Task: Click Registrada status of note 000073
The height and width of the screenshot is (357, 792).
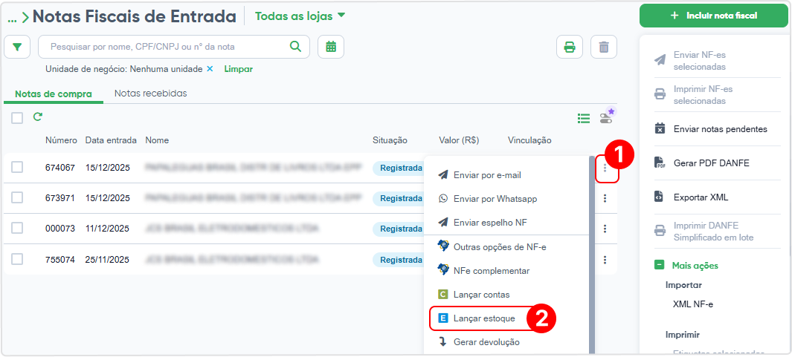Action: tap(400, 229)
